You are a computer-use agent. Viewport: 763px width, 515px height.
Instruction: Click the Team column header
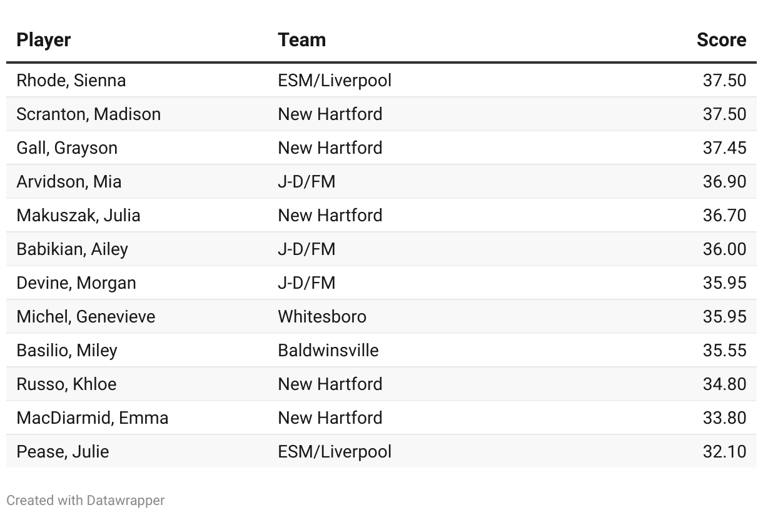click(301, 40)
